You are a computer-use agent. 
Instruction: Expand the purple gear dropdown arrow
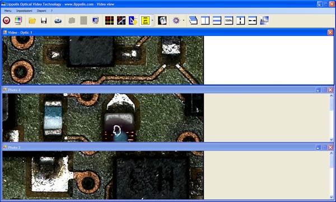tap(184, 21)
